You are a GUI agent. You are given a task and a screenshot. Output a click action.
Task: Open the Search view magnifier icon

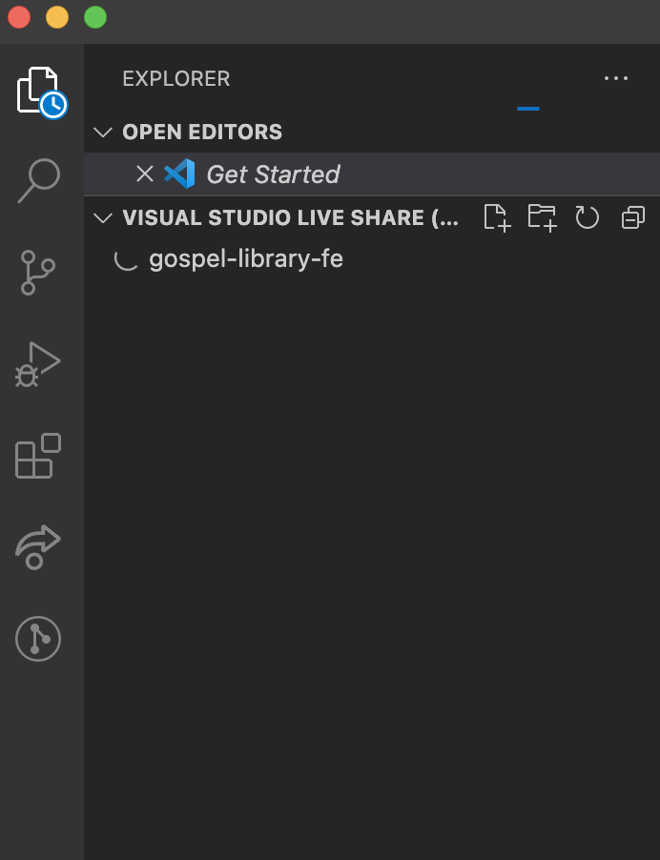[x=39, y=180]
